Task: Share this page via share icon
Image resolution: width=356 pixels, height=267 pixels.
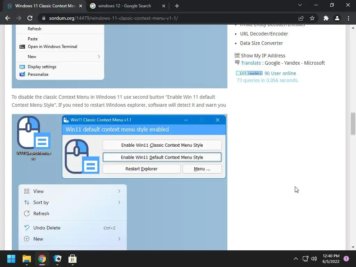Action: click(301, 18)
